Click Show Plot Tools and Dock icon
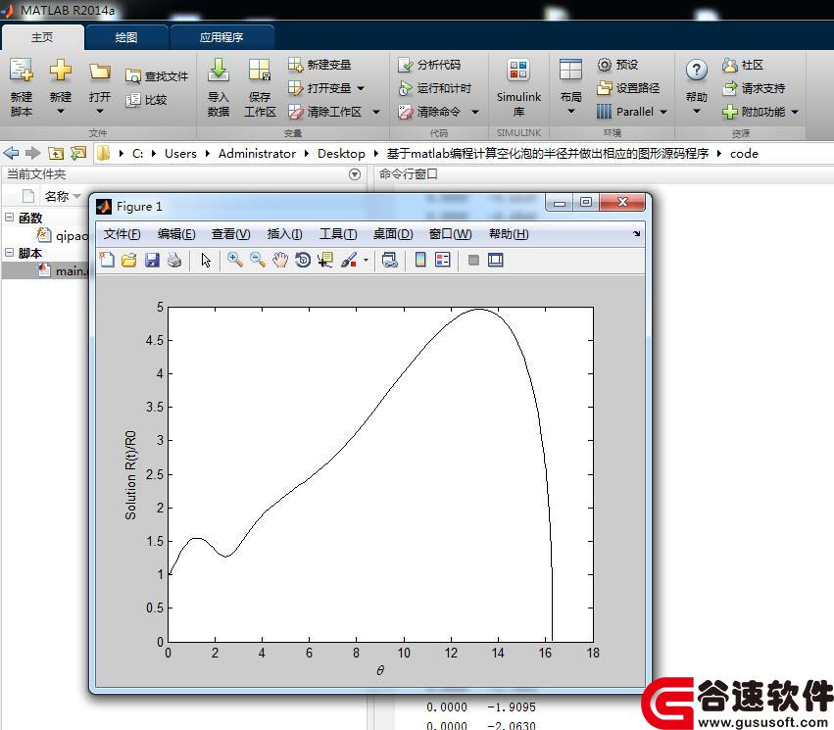The width and height of the screenshot is (834, 730). pyautogui.click(x=495, y=260)
